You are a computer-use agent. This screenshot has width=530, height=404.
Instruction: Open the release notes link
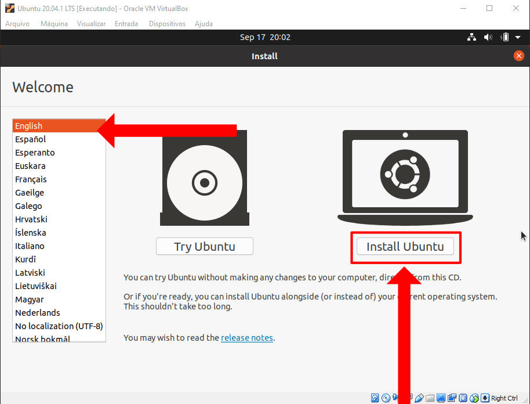(247, 338)
